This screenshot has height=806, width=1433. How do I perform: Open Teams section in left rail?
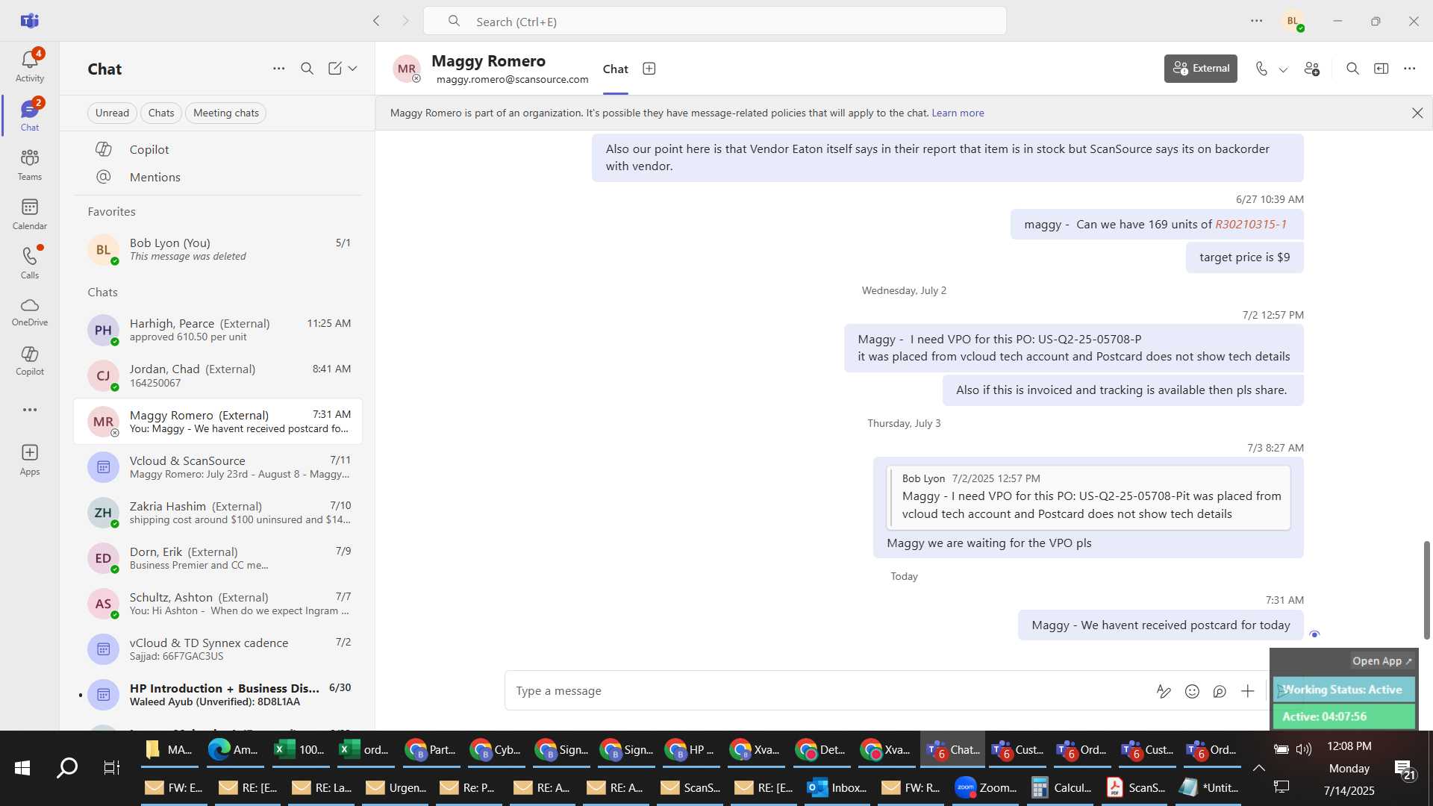[30, 165]
